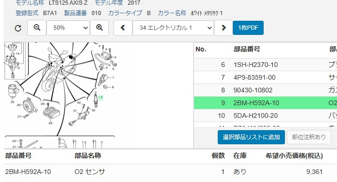
Task: Go to next diagram page arrow
Action: (x=223, y=28)
